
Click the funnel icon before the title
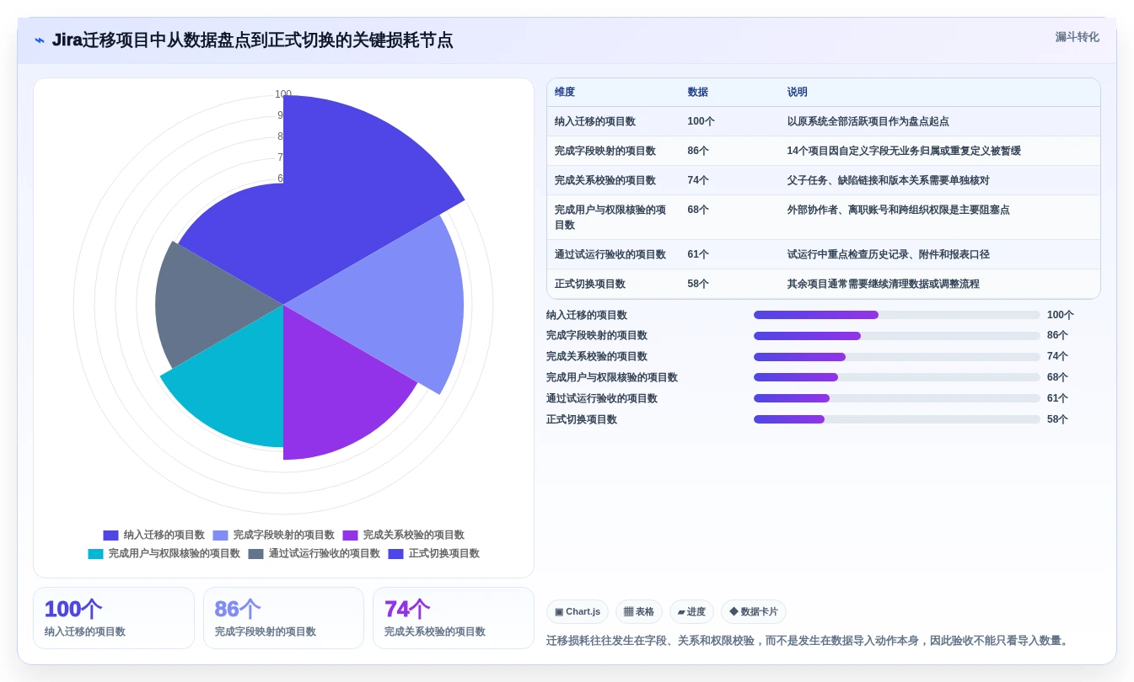[x=40, y=40]
